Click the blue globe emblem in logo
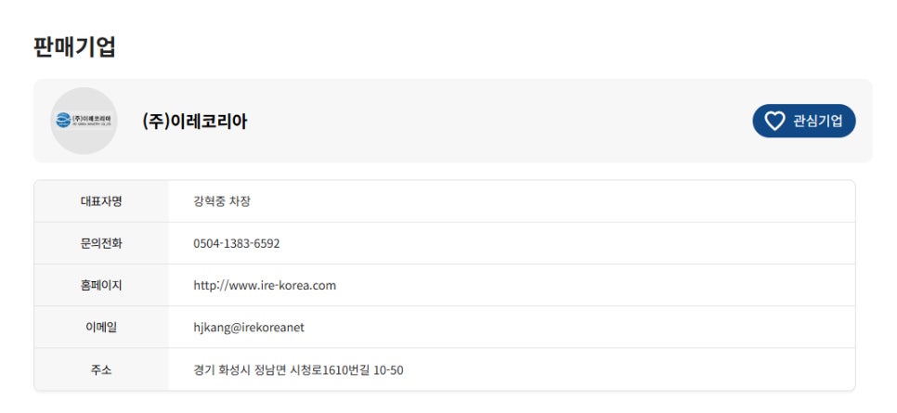897x413 pixels. (63, 120)
